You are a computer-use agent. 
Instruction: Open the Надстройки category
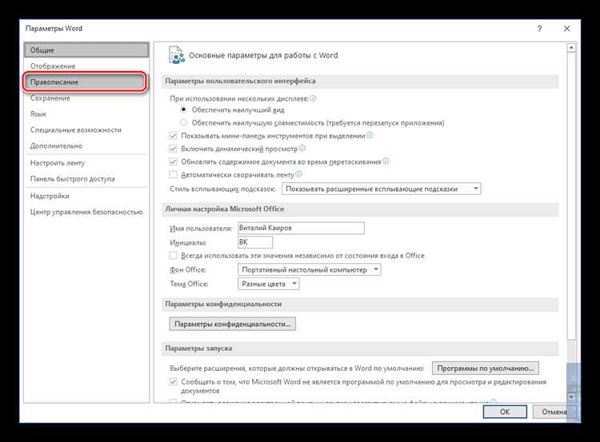pos(86,196)
